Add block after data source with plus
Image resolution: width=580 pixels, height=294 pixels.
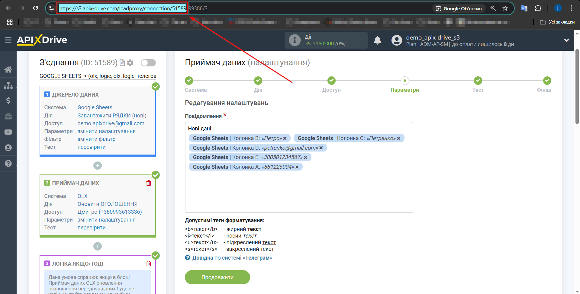98,165
